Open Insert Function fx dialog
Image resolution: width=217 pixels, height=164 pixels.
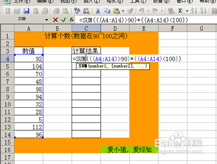72,20
